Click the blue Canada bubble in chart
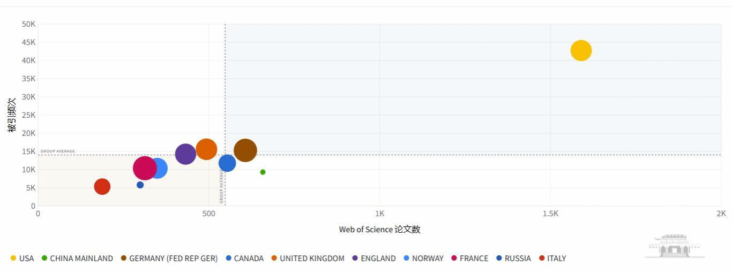The image size is (732, 274). (x=227, y=163)
